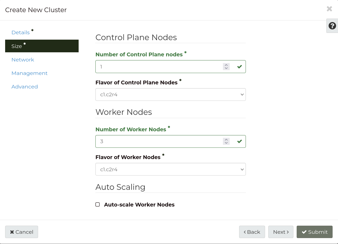
Task: Decrement the Number of Worker Nodes
Action: click(x=226, y=143)
